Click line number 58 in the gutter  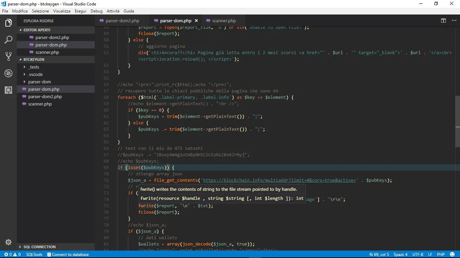106,97
